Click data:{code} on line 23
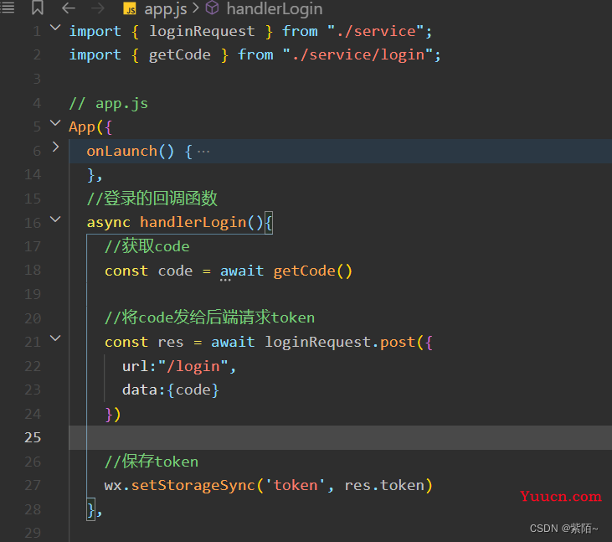The width and height of the screenshot is (612, 542). (x=171, y=390)
